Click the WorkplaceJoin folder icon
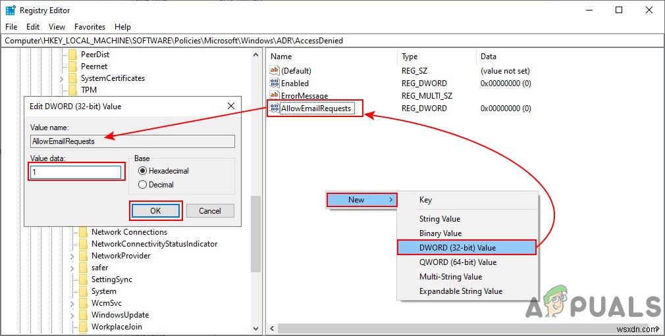 point(84,327)
